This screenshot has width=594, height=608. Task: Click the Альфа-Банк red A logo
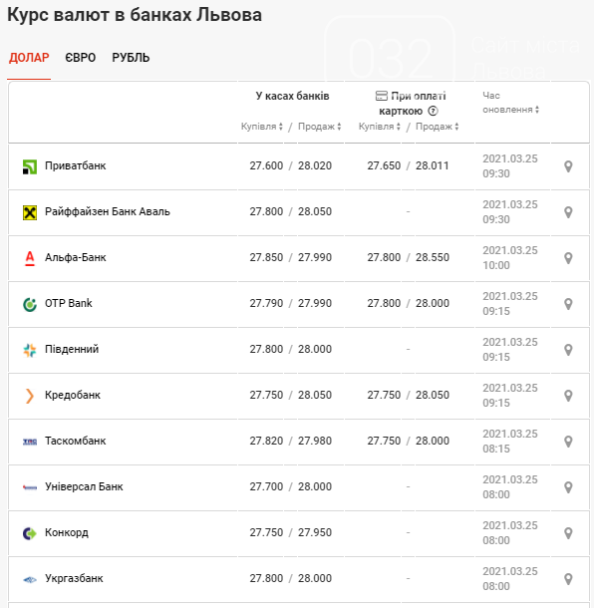[x=30, y=258]
